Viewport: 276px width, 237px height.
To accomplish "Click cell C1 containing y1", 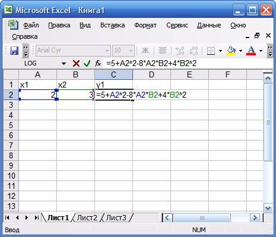I will 113,85.
